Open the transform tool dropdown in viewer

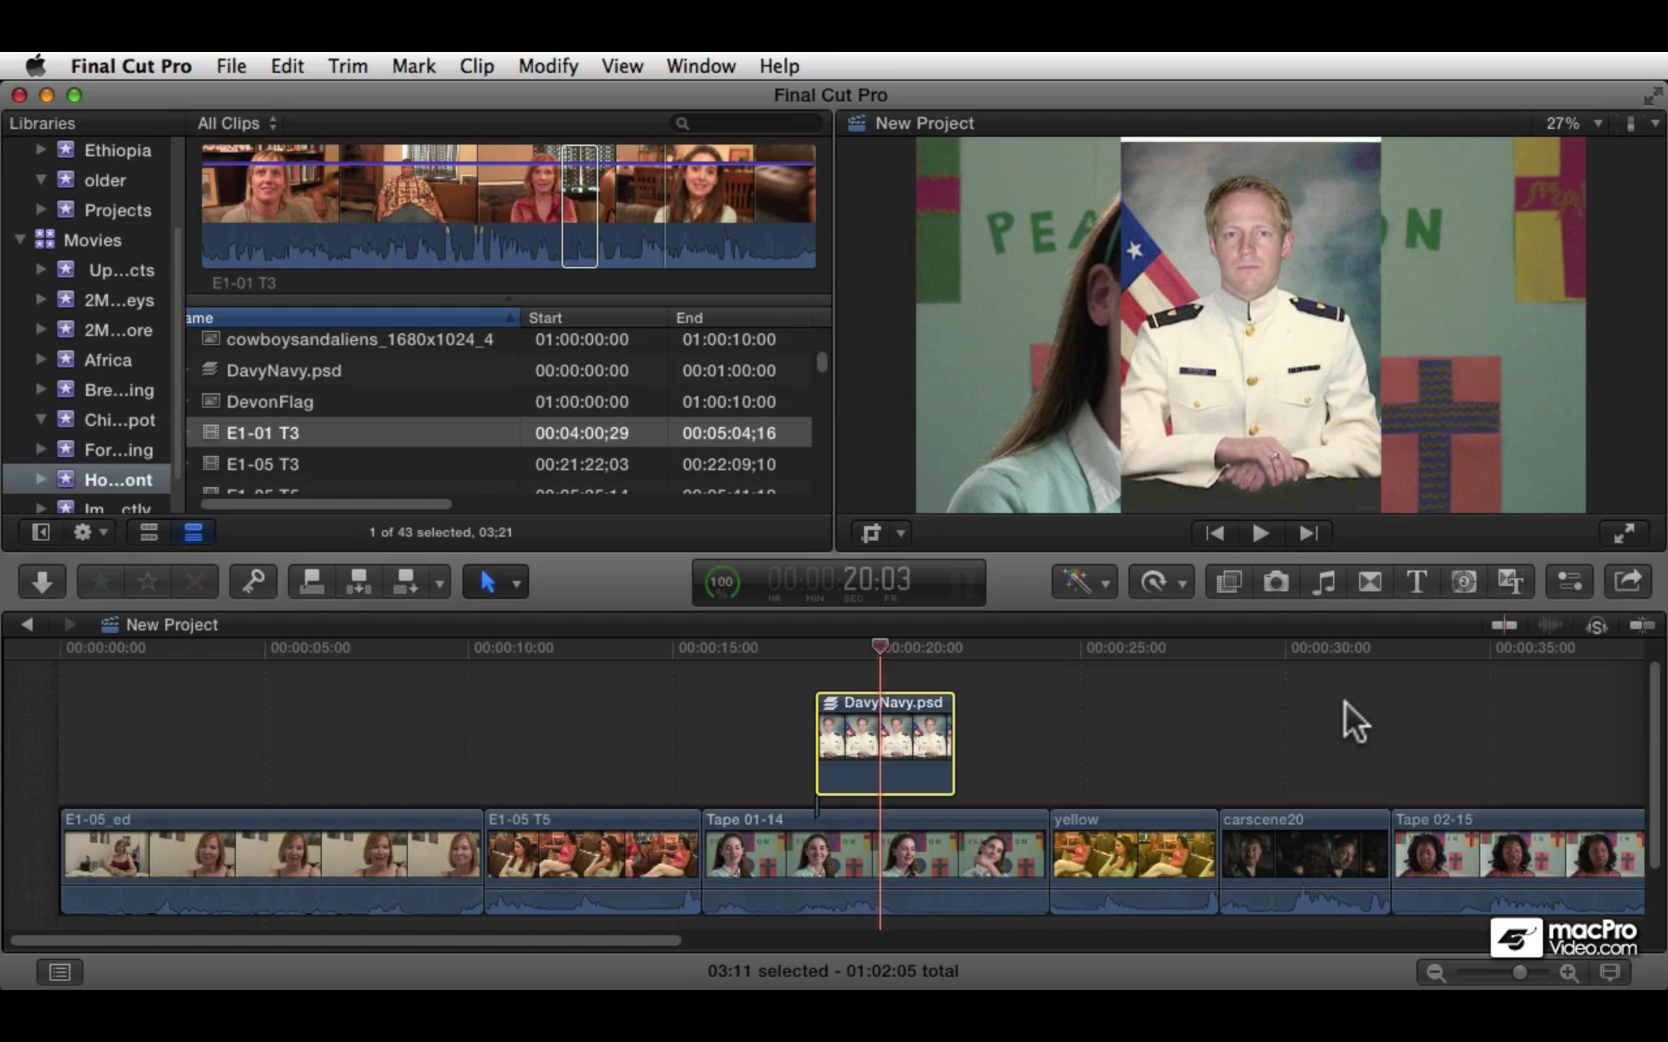(x=901, y=533)
